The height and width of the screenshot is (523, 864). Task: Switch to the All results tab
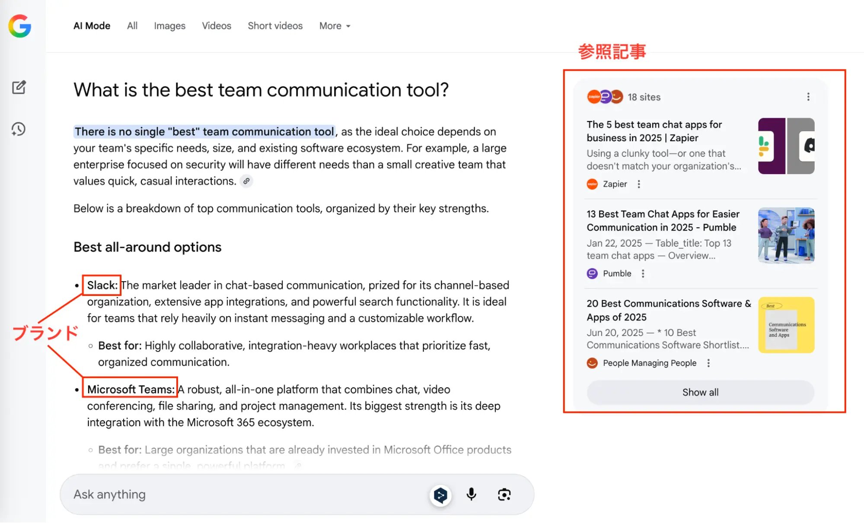(x=132, y=26)
